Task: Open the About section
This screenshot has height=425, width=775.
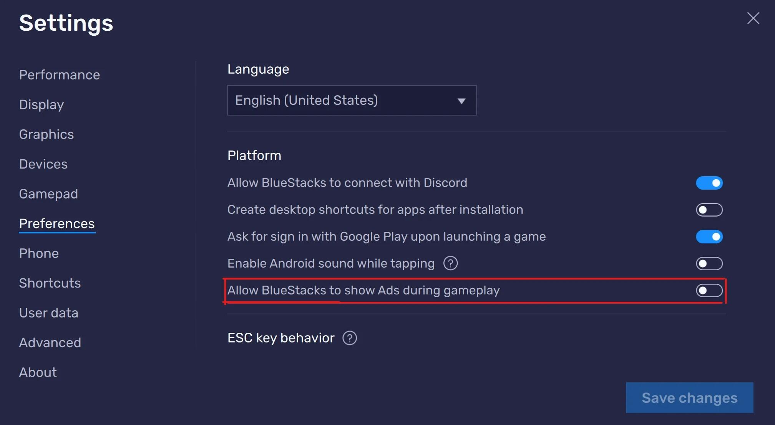Action: [38, 372]
